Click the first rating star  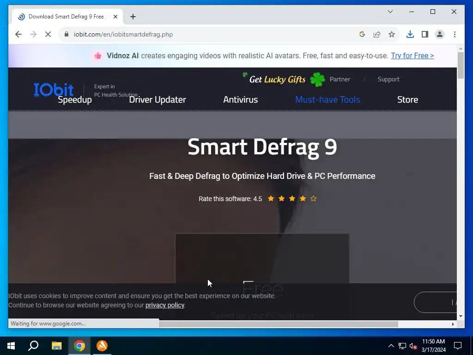pyautogui.click(x=271, y=199)
